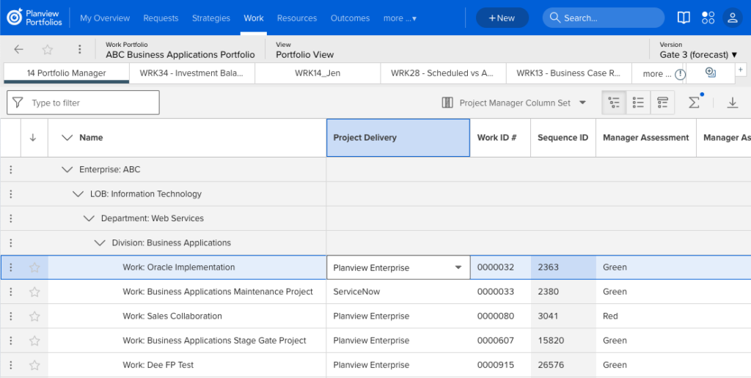Star Business Applications Stage Gate Project
The image size is (751, 378).
(x=34, y=340)
